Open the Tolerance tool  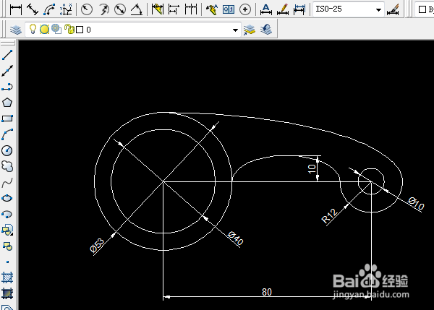[x=229, y=9]
